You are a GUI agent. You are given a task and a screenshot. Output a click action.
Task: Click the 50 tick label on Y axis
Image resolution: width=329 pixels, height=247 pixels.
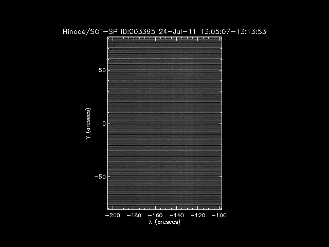102,70
